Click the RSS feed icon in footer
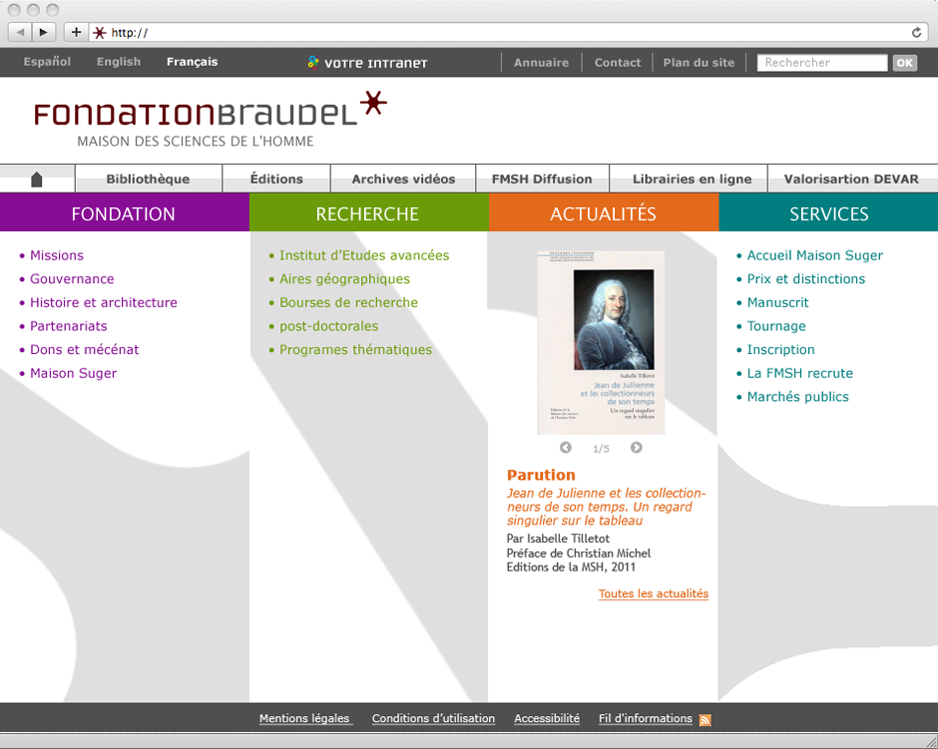 [705, 720]
